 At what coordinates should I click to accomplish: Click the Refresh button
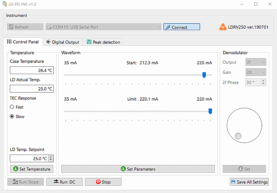[x=25, y=27]
